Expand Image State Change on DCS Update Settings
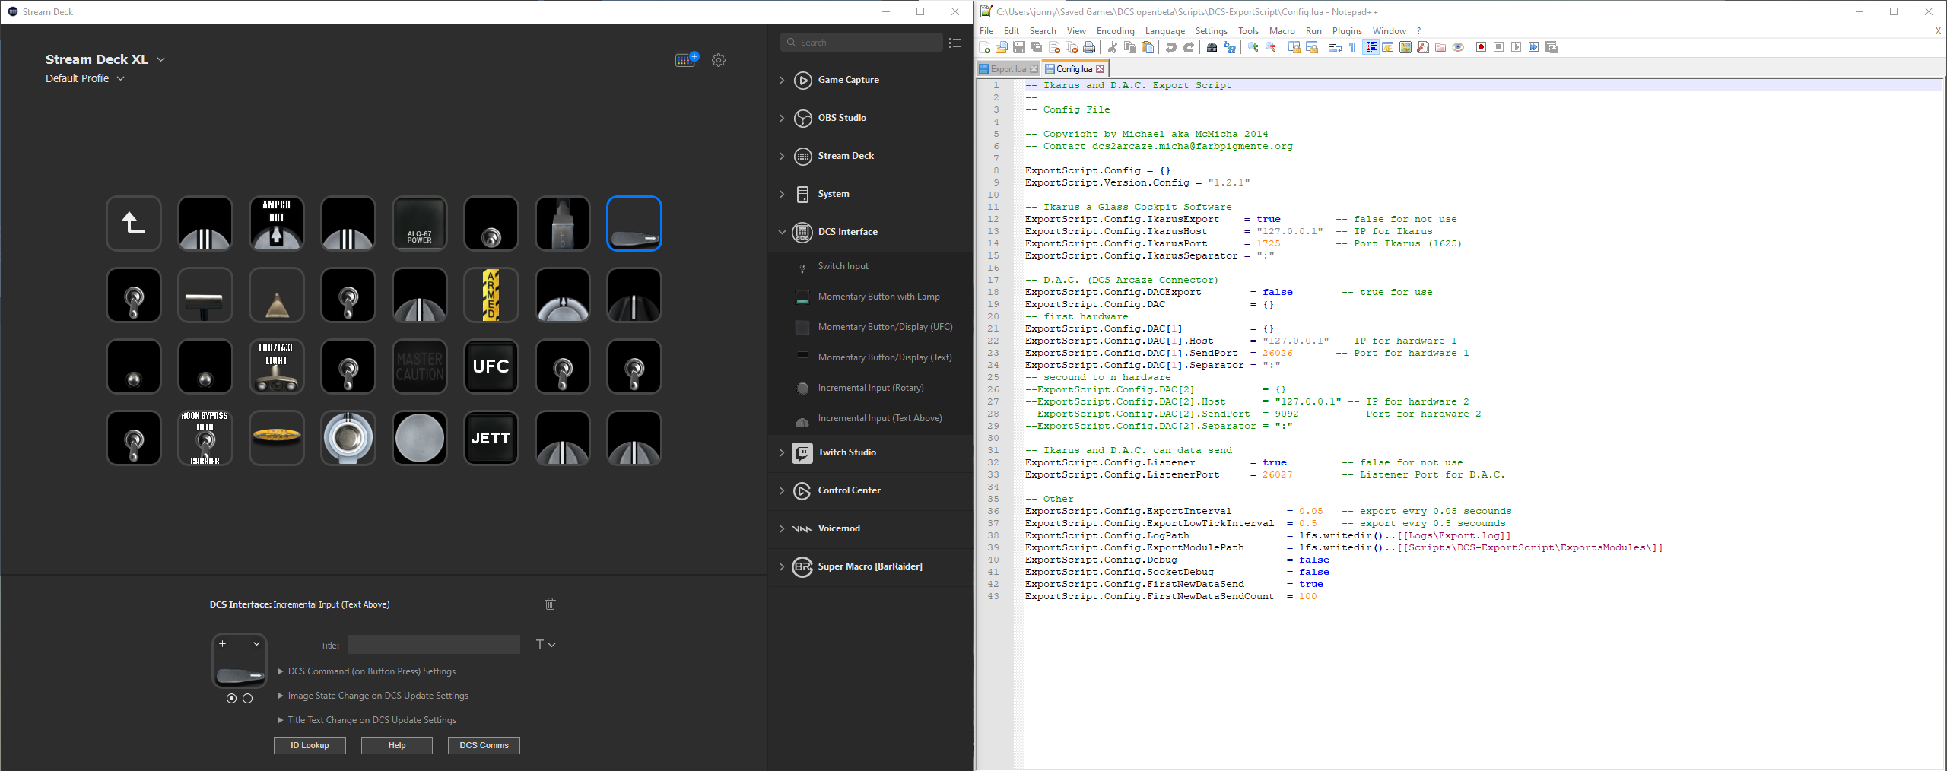 point(373,696)
